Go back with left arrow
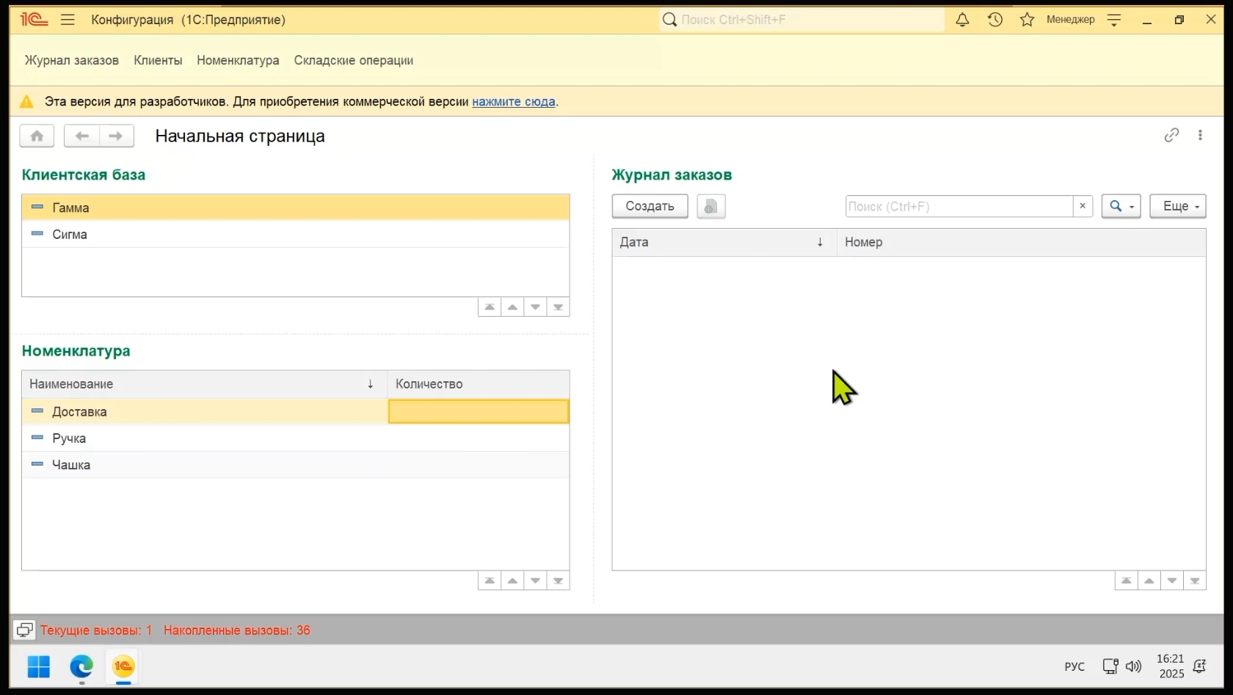The height and width of the screenshot is (695, 1233). tap(81, 136)
